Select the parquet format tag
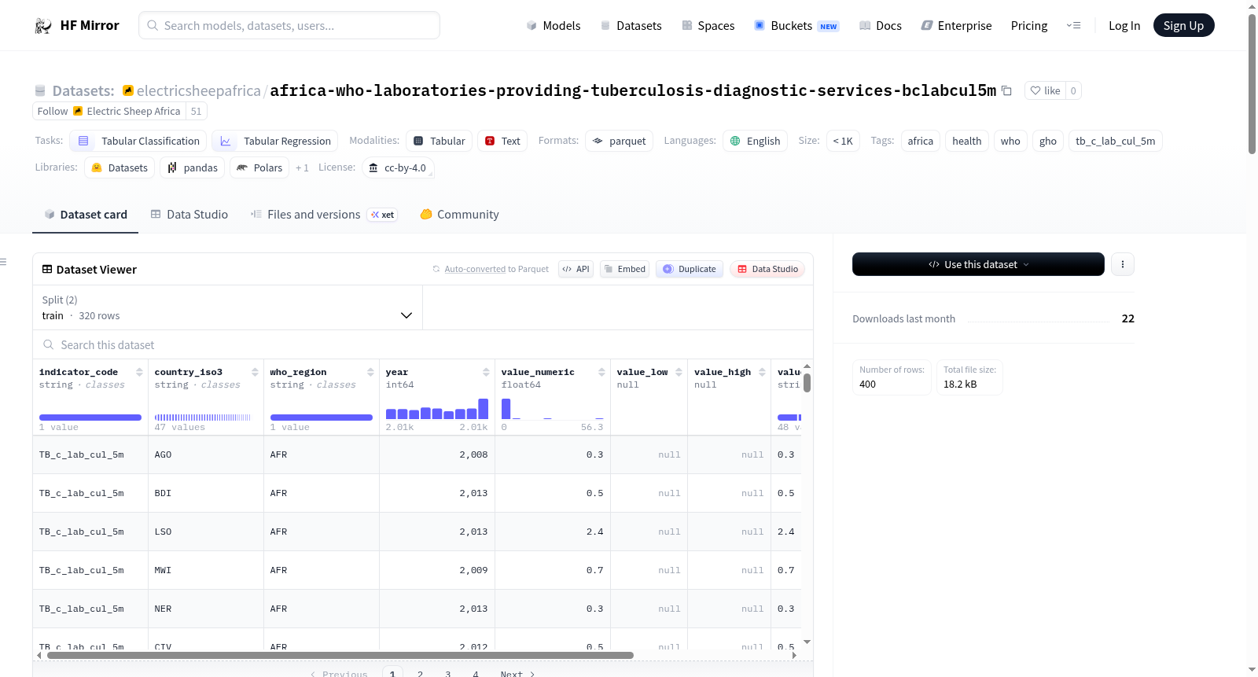 click(x=620, y=141)
